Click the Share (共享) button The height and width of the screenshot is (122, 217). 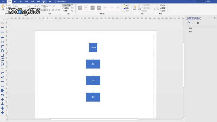pyautogui.click(x=207, y=1)
